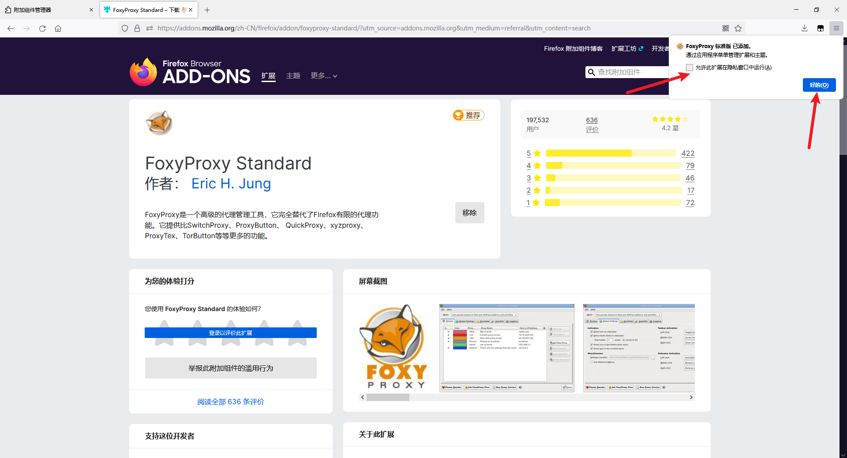Click the 72 one-star review count
This screenshot has height=458, width=847.
tap(690, 203)
